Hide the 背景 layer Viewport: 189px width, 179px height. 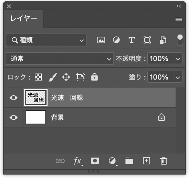(x=14, y=117)
